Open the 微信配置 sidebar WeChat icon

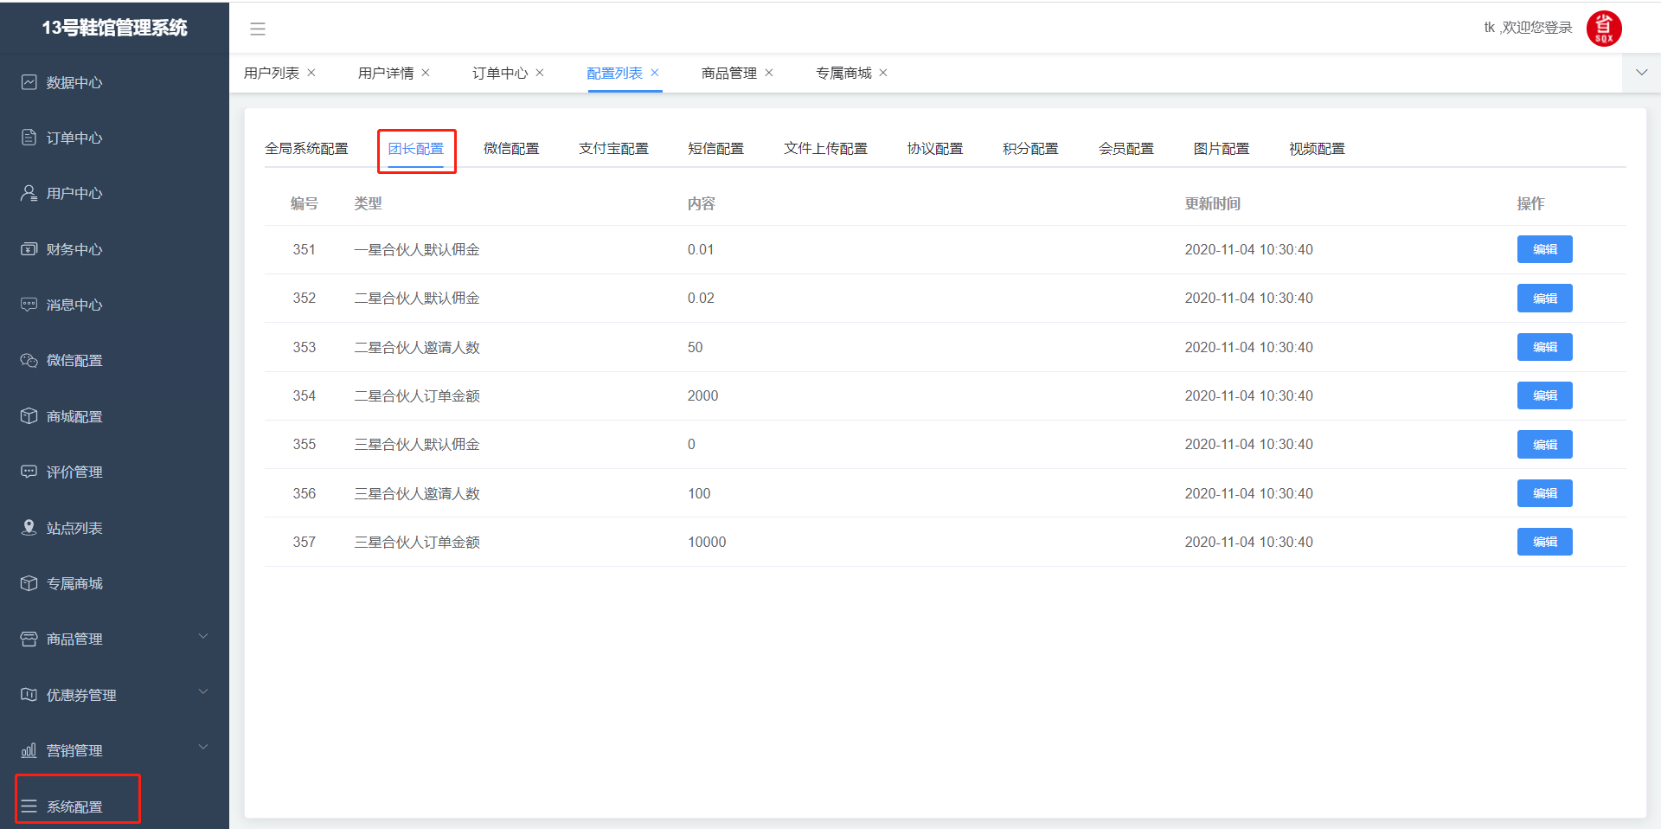[x=29, y=360]
